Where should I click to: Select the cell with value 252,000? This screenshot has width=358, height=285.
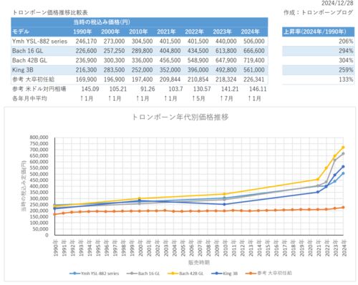pyautogui.click(x=142, y=70)
